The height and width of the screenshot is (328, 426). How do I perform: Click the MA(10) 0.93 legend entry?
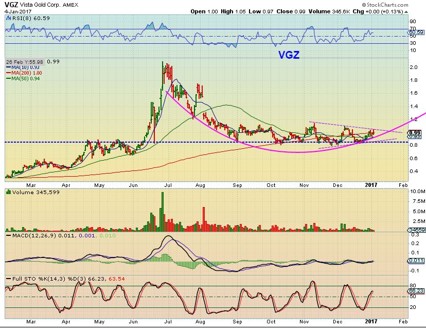26,67
